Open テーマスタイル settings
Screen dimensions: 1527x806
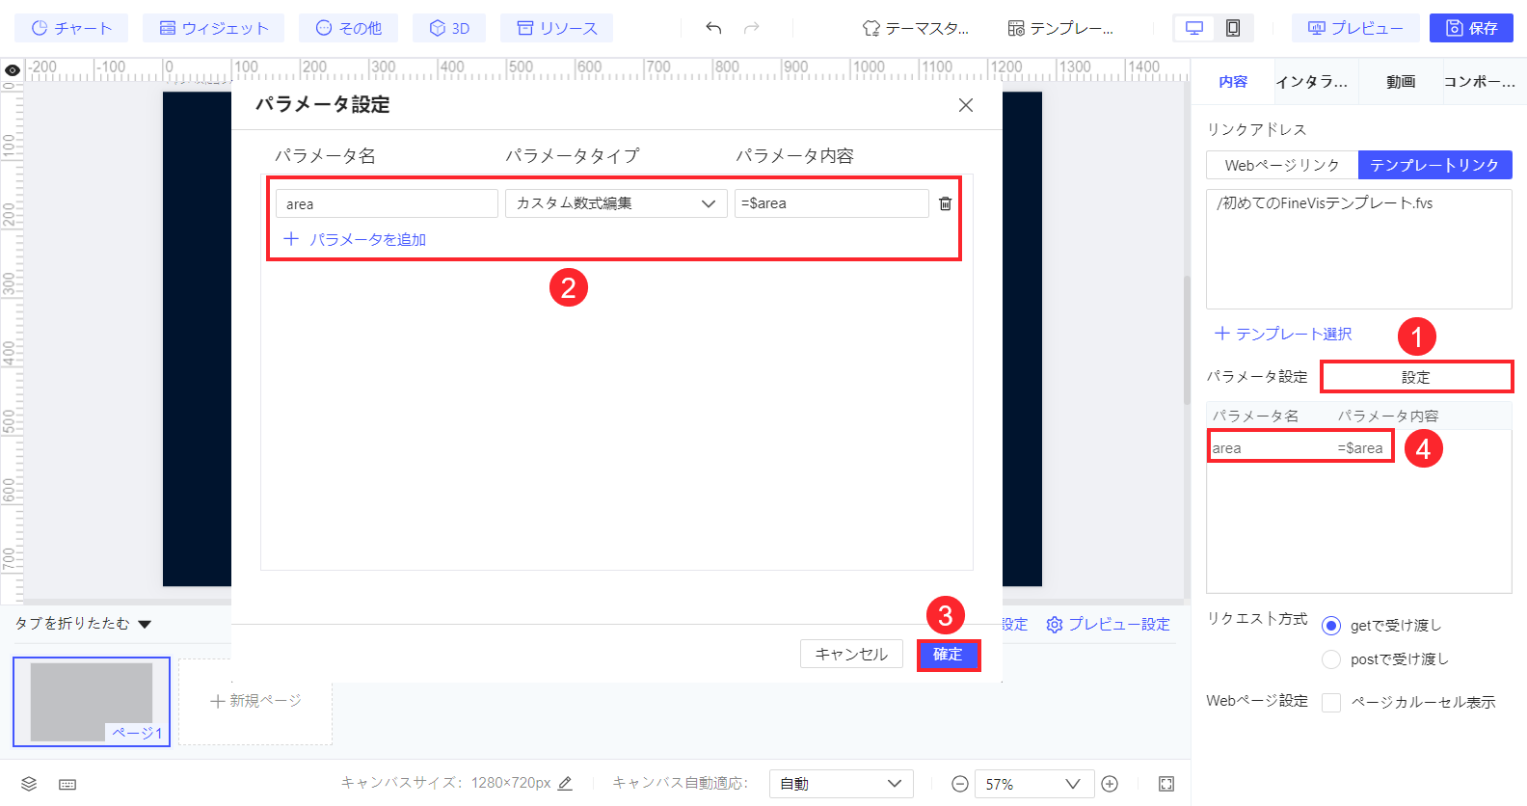point(915,28)
